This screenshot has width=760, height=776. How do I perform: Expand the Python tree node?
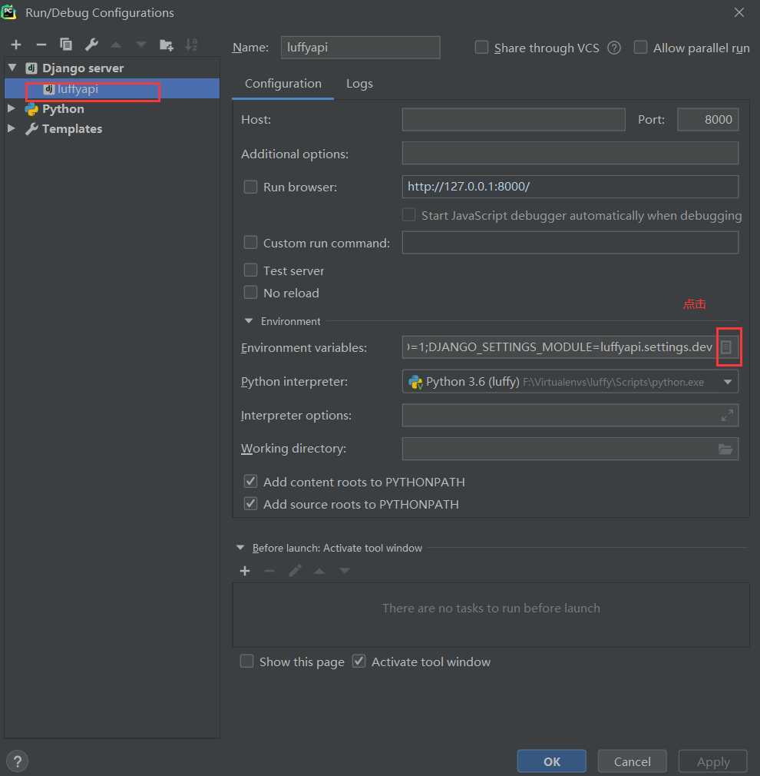point(12,108)
